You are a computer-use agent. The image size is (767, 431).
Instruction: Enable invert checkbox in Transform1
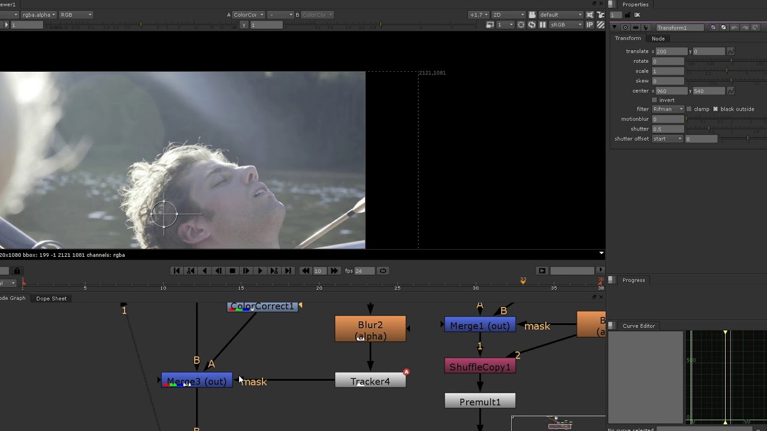coord(654,100)
